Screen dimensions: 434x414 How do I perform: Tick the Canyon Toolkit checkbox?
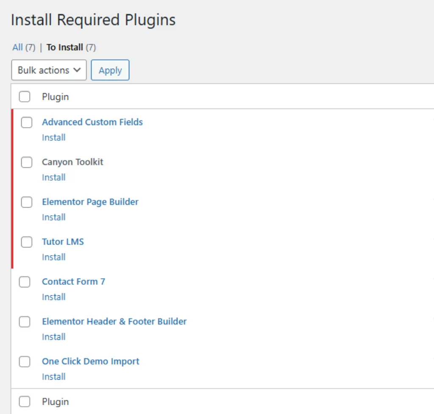[x=27, y=162]
